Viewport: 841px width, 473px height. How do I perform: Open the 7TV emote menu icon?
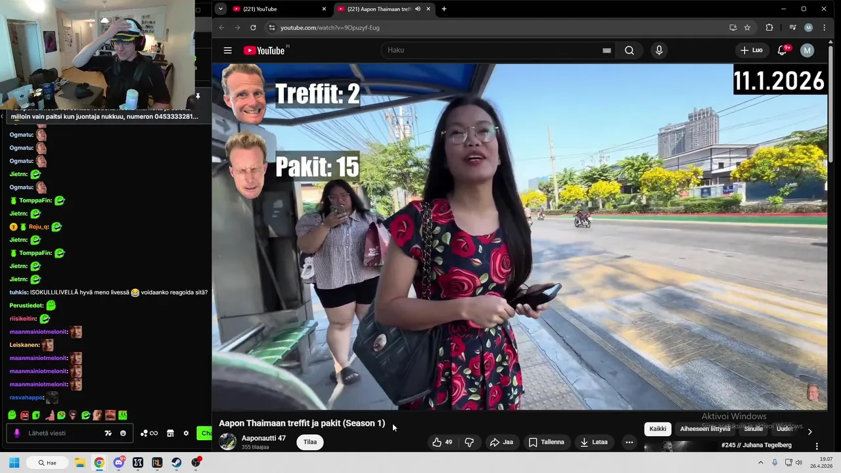108,434
